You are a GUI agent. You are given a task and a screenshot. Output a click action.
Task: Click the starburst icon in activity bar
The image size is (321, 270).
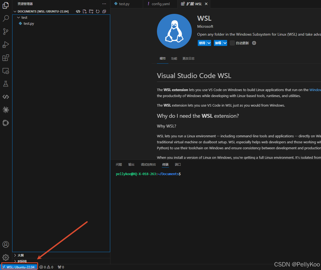[x=6, y=110]
